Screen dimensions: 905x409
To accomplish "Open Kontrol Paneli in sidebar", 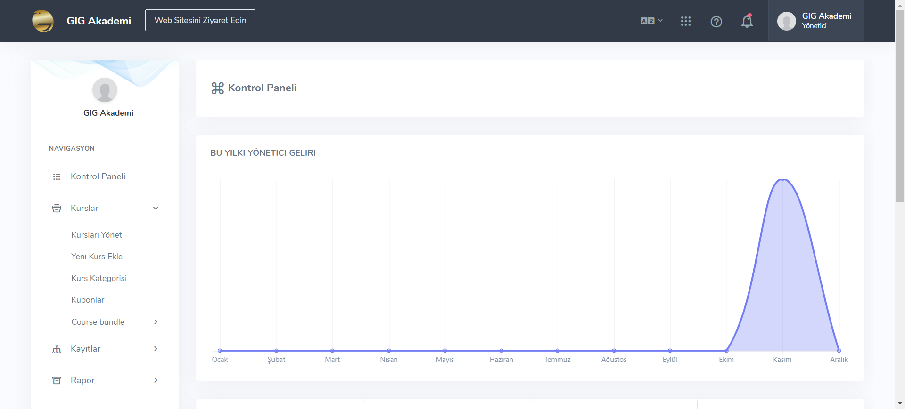I will (98, 176).
